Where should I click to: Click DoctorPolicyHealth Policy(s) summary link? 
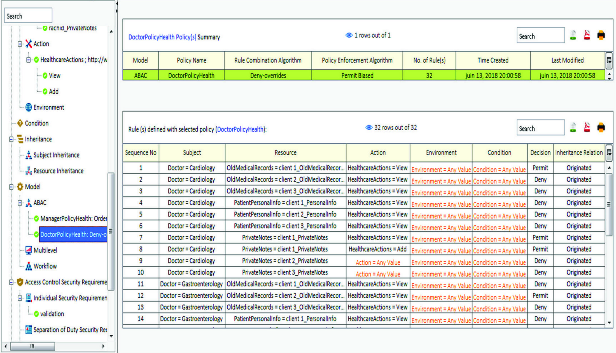point(162,37)
